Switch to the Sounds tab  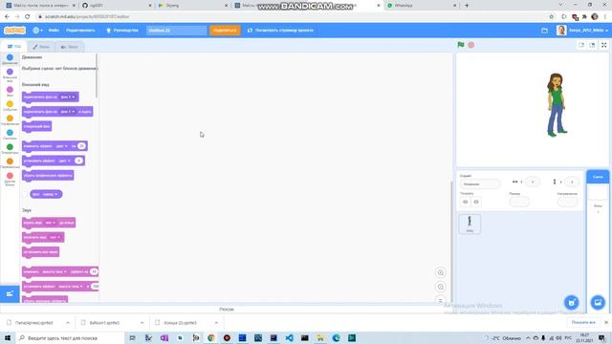coord(70,47)
